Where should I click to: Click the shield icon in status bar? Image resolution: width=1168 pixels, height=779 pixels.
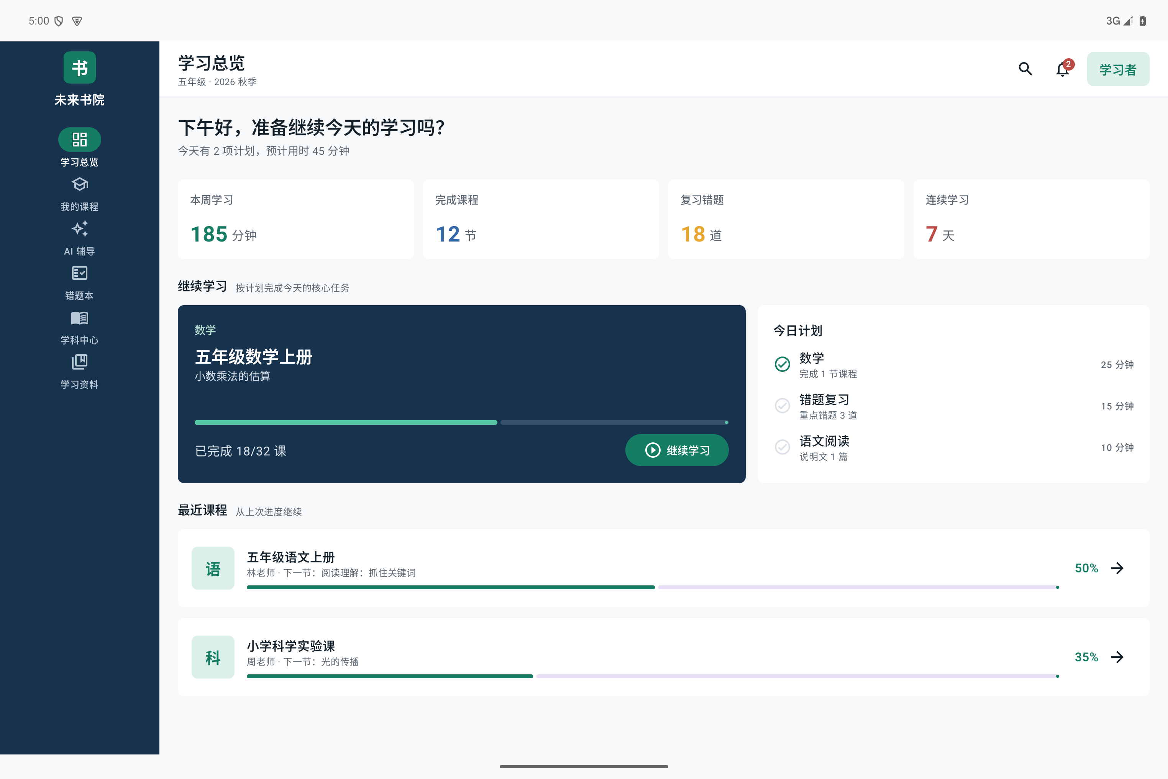pyautogui.click(x=59, y=21)
